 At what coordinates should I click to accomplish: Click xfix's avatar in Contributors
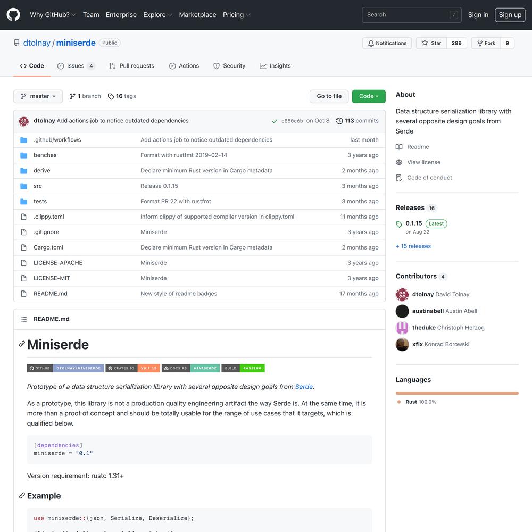pyautogui.click(x=402, y=344)
